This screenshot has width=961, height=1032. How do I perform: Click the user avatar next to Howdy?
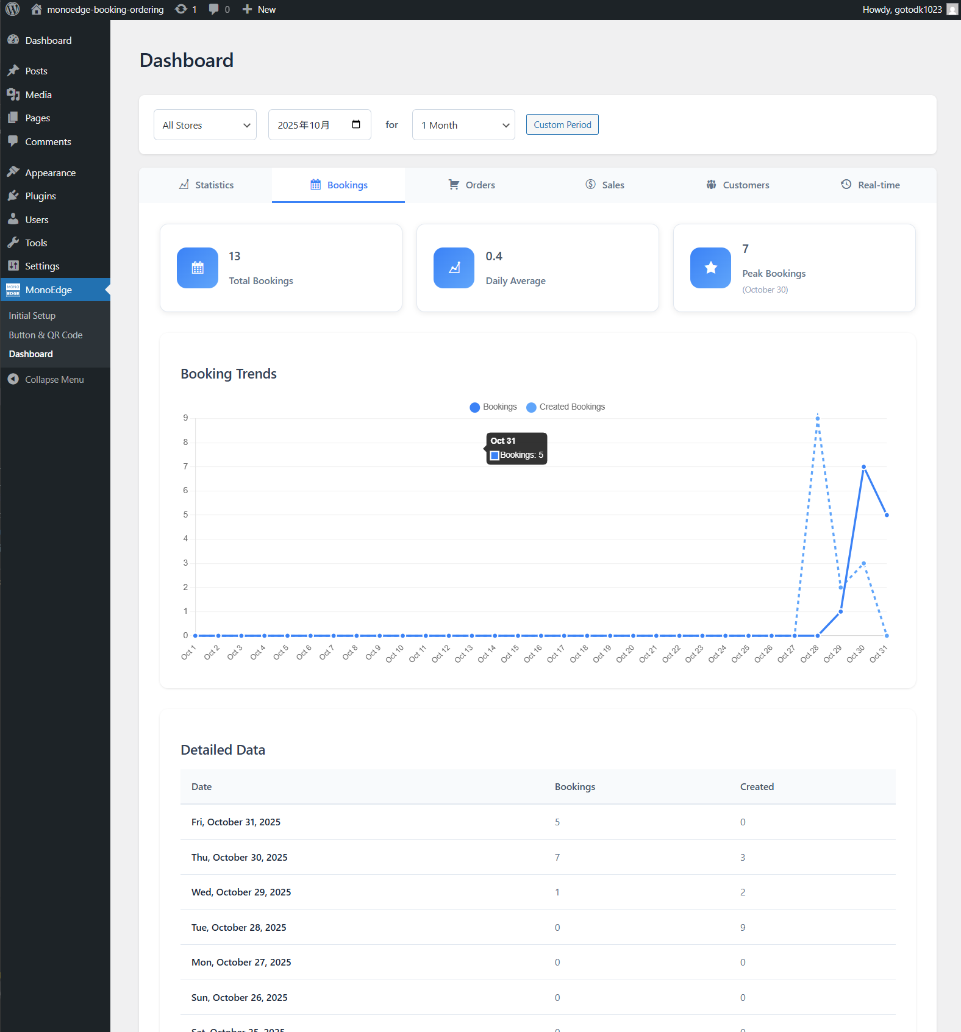pyautogui.click(x=952, y=9)
